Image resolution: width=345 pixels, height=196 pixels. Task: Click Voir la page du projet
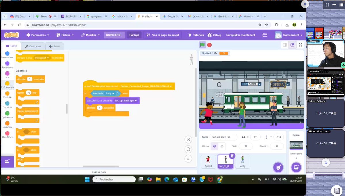click(x=162, y=35)
